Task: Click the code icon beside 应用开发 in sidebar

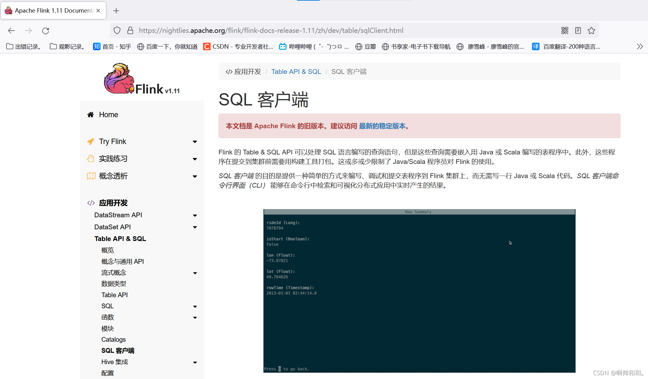Action: click(91, 203)
